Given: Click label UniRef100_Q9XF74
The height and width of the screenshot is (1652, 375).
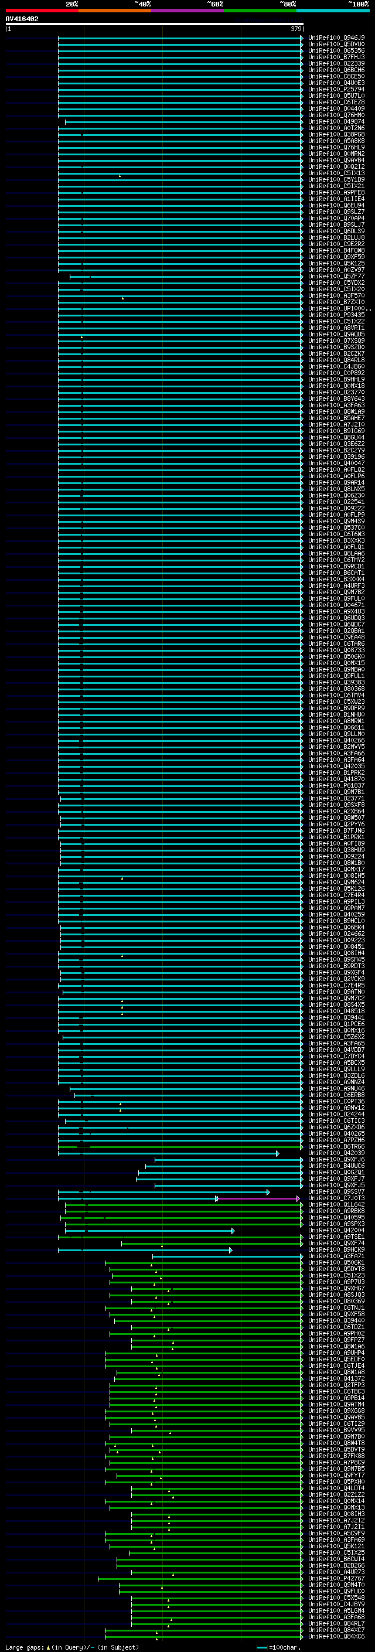Looking at the screenshot, I should coord(336,1243).
